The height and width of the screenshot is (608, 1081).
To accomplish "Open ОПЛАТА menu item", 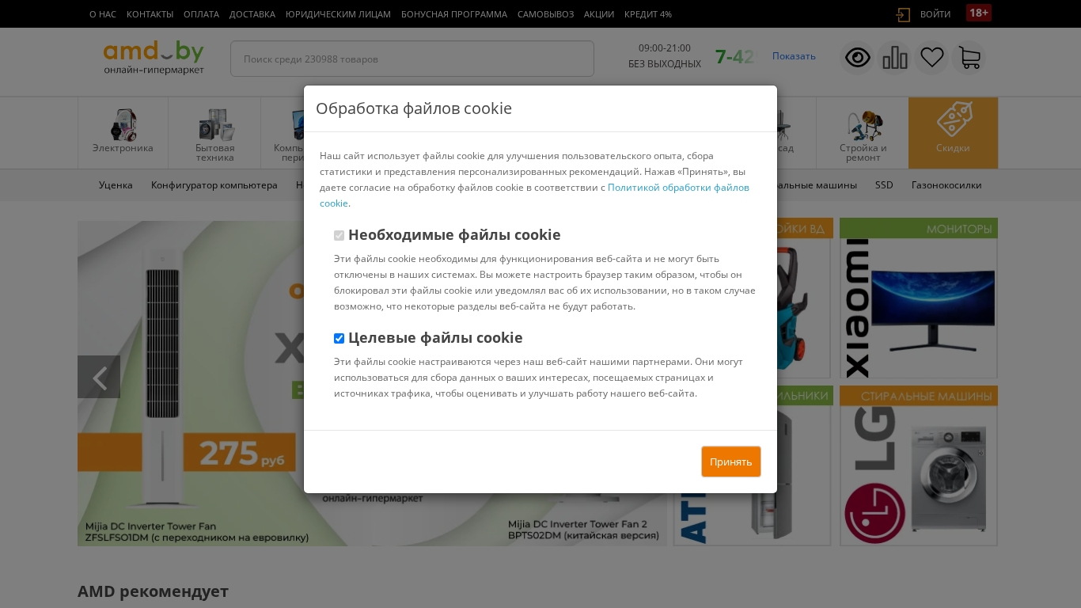I will point(201,14).
